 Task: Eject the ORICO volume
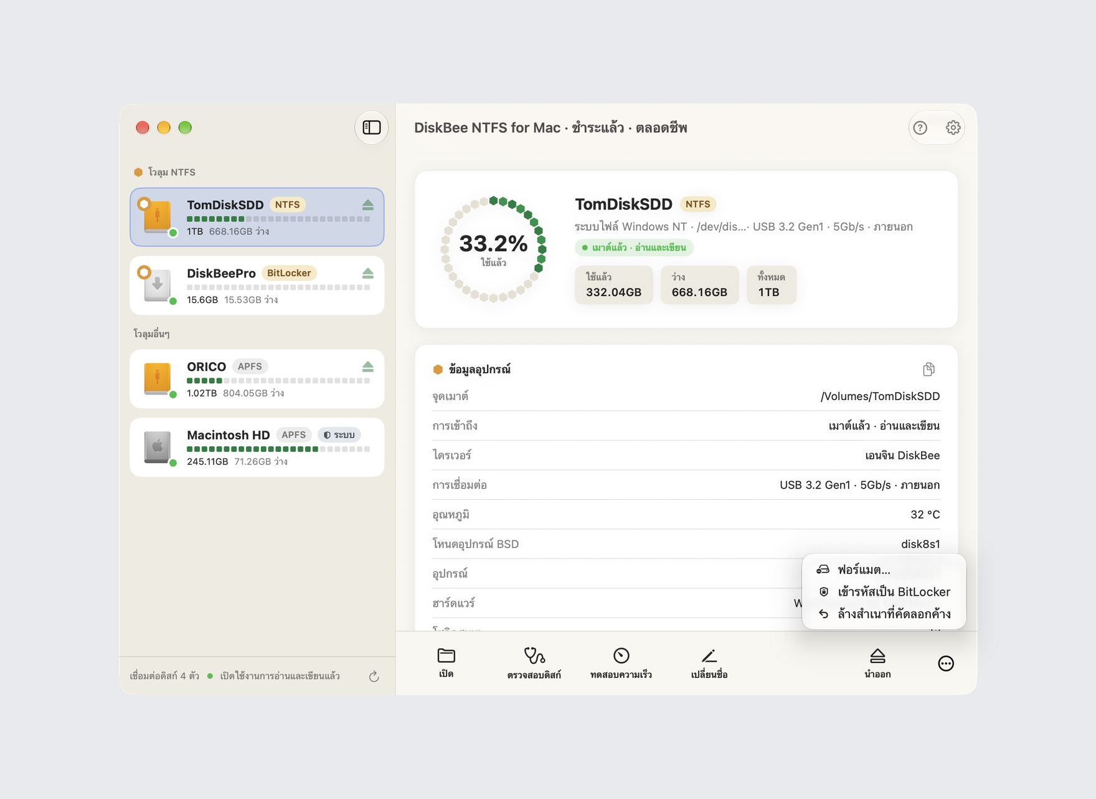tap(368, 366)
